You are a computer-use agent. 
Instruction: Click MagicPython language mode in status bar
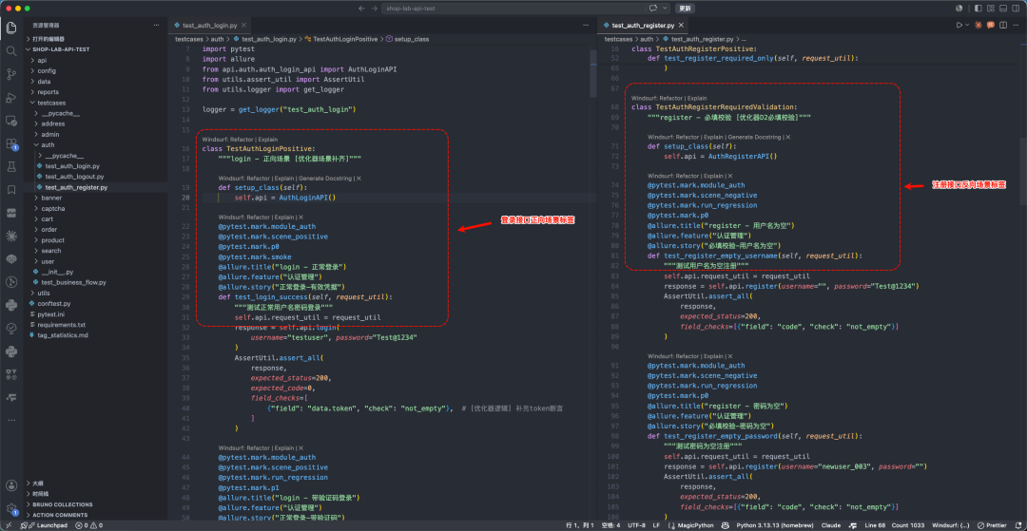693,525
